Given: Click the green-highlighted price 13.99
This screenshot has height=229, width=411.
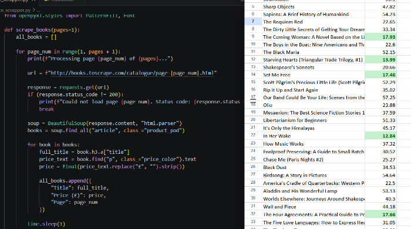Looking at the screenshot, I should 380,60.
